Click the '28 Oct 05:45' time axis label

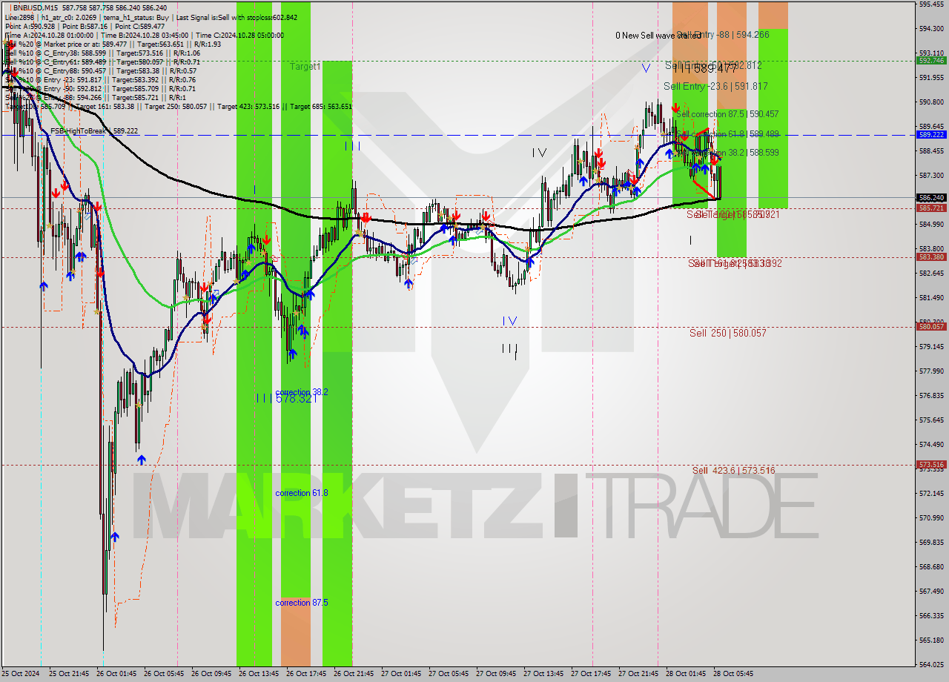(733, 674)
